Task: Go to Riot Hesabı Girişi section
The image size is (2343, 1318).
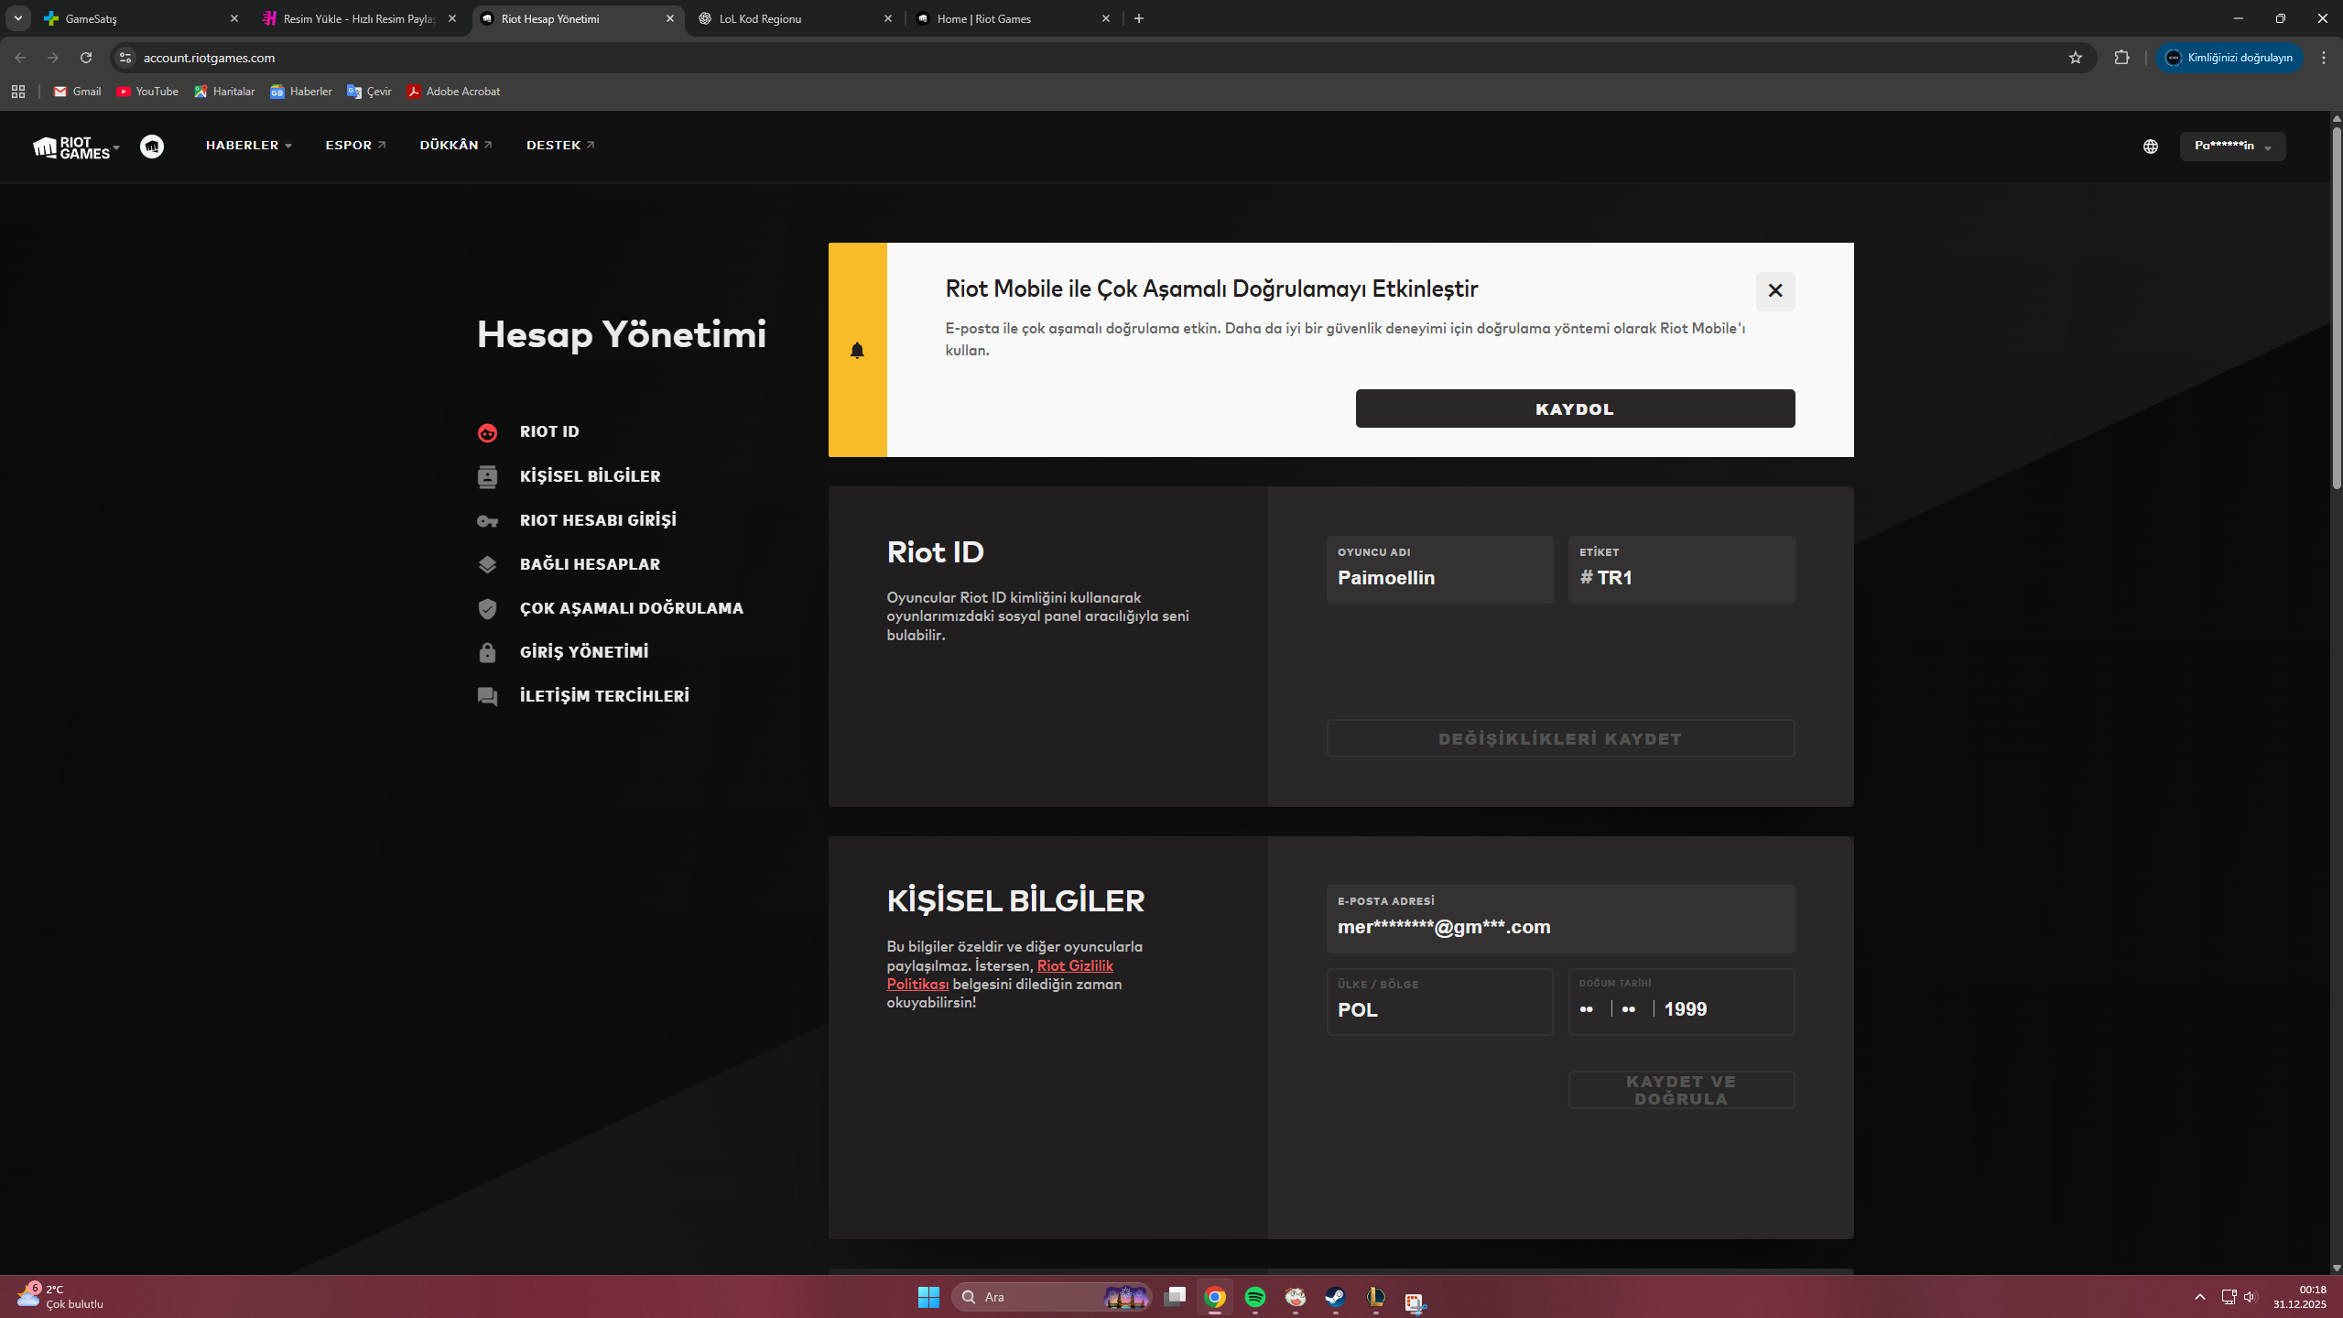Action: pyautogui.click(x=599, y=520)
